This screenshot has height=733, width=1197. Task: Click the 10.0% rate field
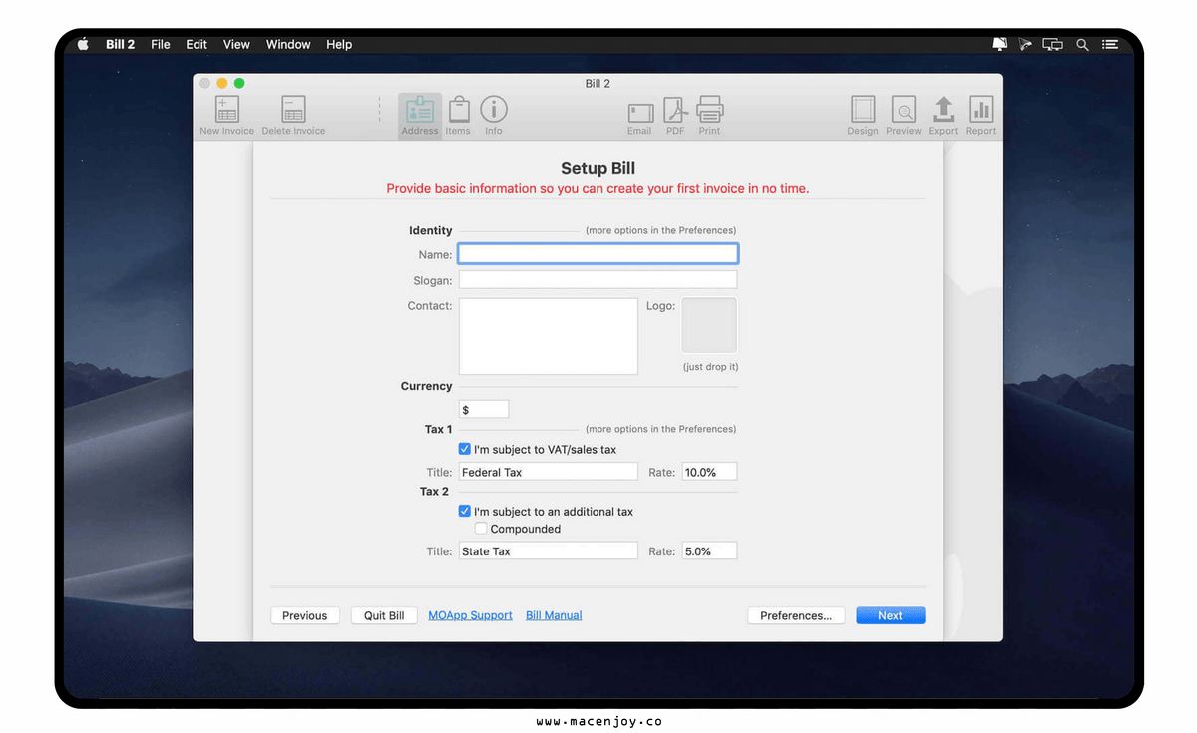tap(709, 472)
